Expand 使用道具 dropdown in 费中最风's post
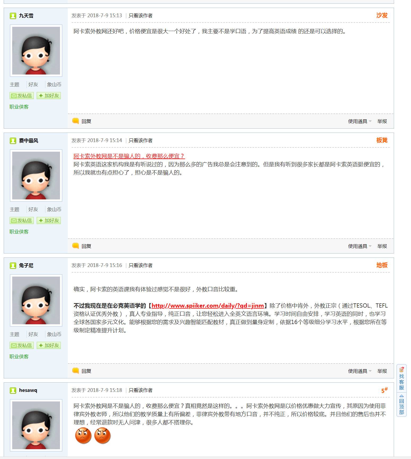Image resolution: width=411 pixels, height=459 pixels. pyautogui.click(x=360, y=246)
